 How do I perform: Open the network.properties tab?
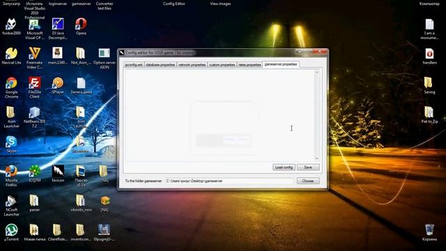[192, 65]
